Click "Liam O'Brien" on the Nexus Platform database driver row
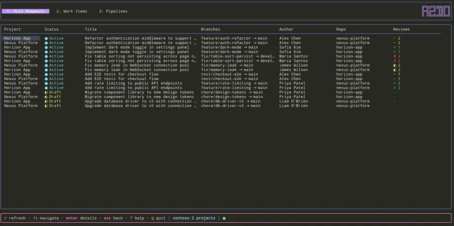454x226 pixels. [294, 106]
